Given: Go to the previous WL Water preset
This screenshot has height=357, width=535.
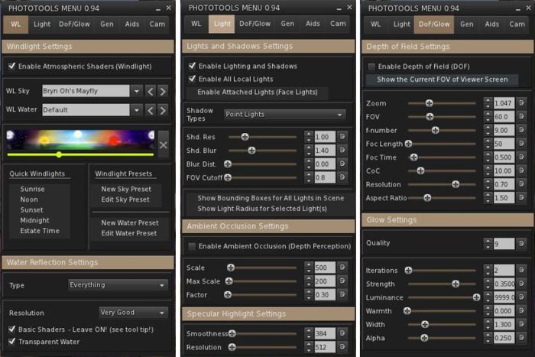Looking at the screenshot, I should click(x=151, y=109).
